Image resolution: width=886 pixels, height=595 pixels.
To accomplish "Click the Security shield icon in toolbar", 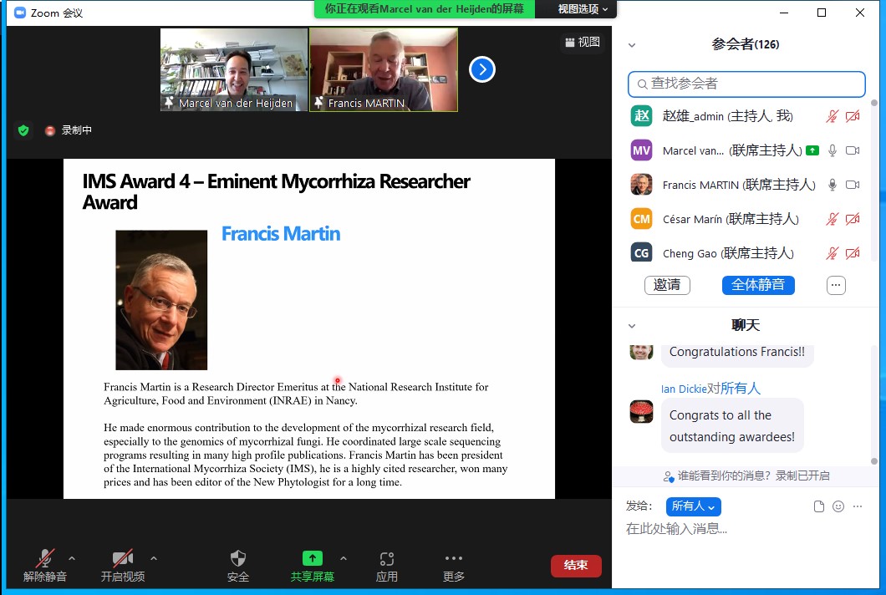I will 238,559.
